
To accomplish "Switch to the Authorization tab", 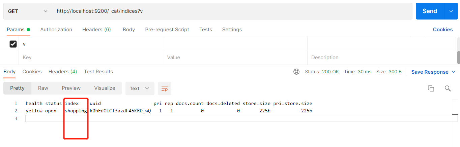I will pyautogui.click(x=56, y=30).
